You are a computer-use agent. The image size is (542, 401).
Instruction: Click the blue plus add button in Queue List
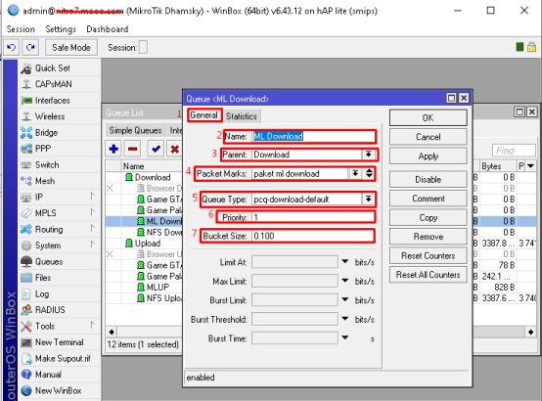[x=113, y=149]
